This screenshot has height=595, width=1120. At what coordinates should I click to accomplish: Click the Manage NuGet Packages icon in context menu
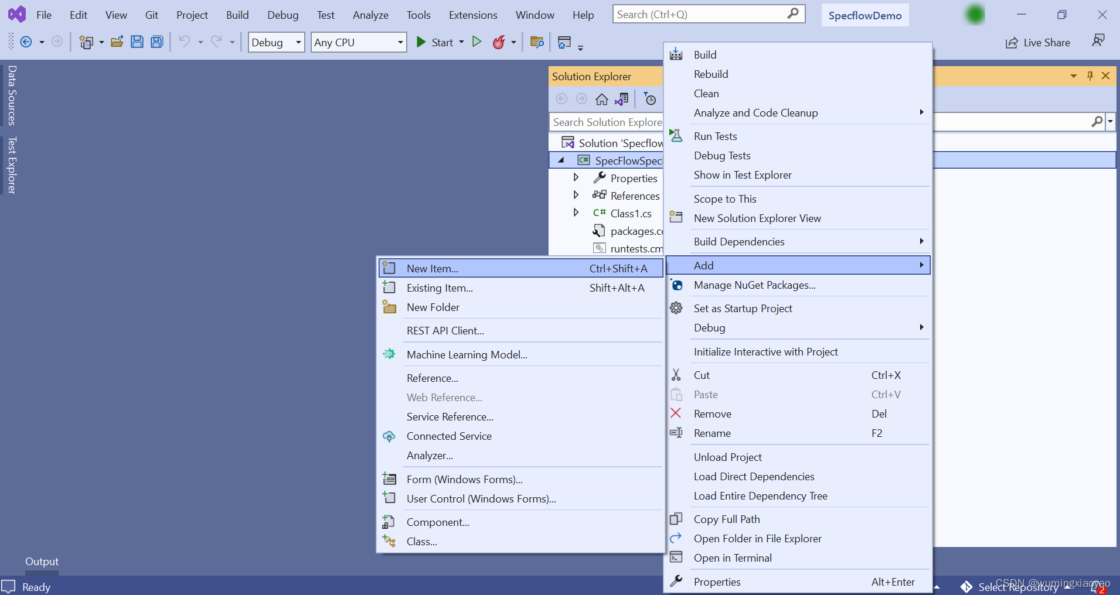(676, 285)
